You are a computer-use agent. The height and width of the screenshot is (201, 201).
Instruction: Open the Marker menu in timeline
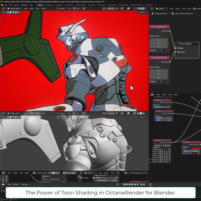(x=16, y=184)
